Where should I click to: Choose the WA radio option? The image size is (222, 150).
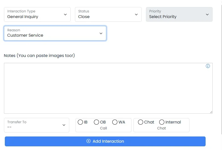[x=115, y=122]
